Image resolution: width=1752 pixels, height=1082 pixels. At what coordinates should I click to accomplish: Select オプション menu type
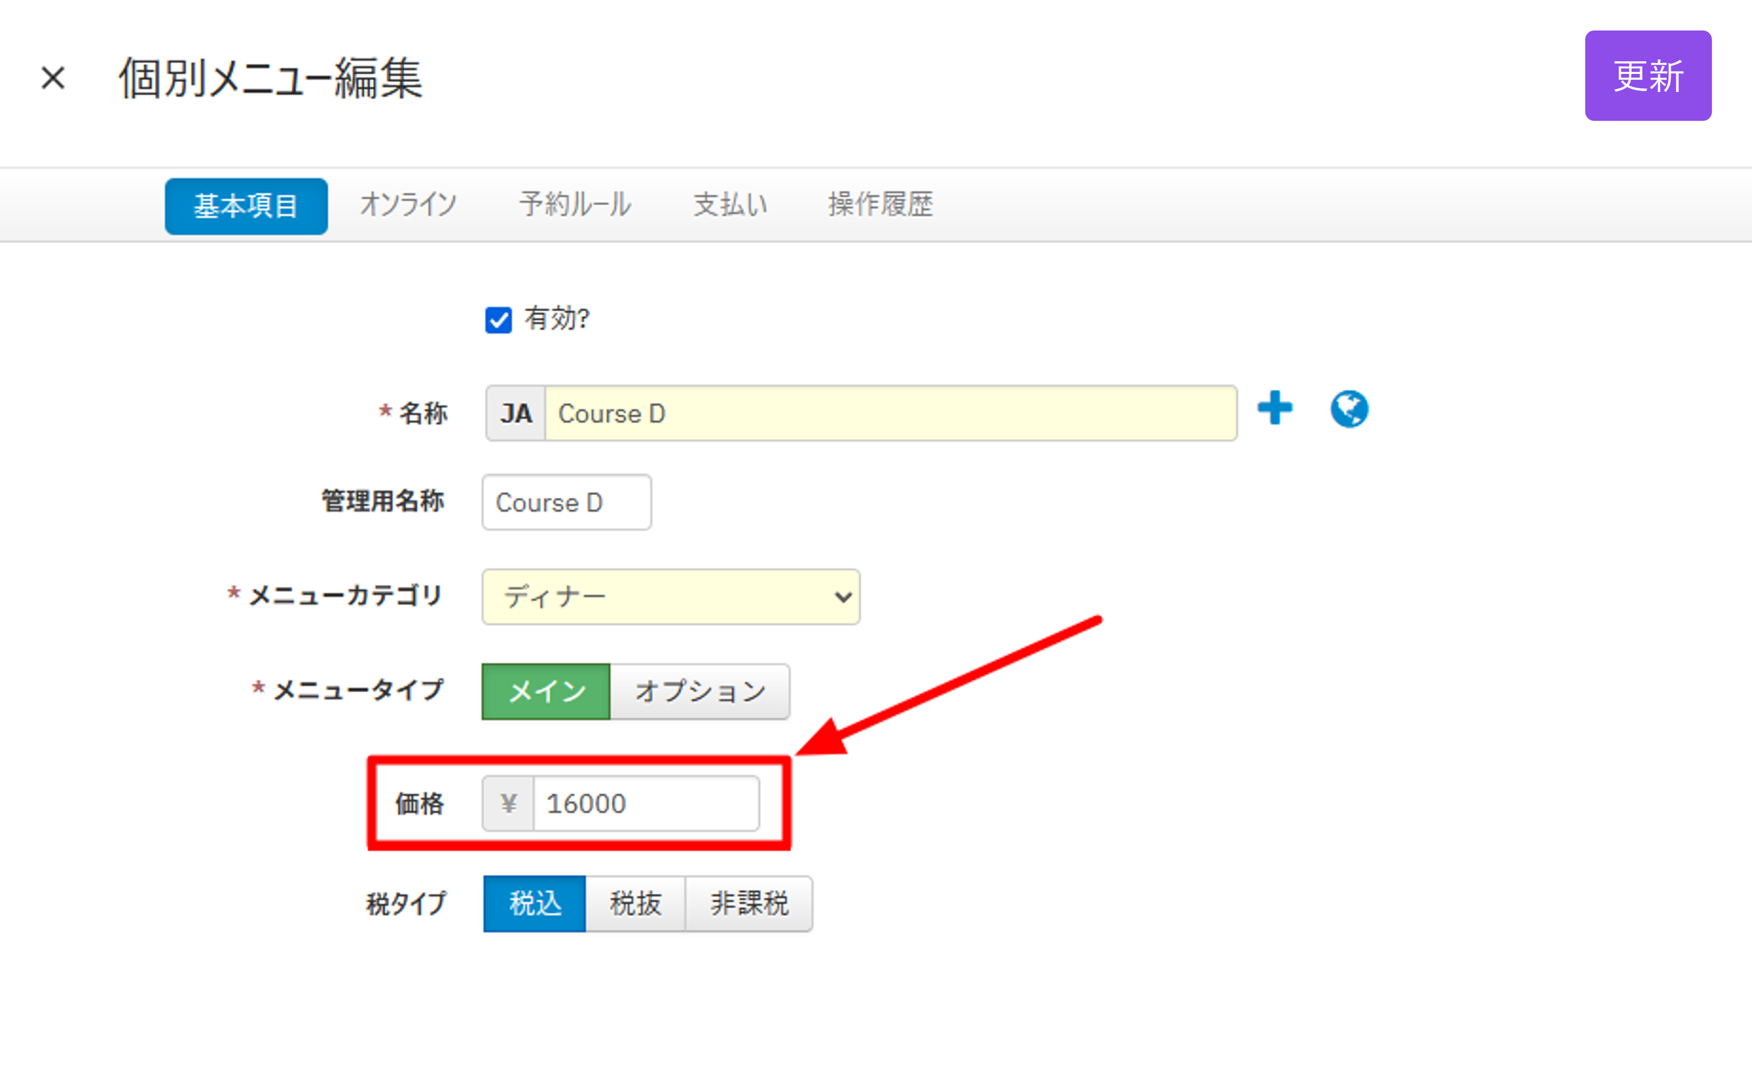coord(699,691)
